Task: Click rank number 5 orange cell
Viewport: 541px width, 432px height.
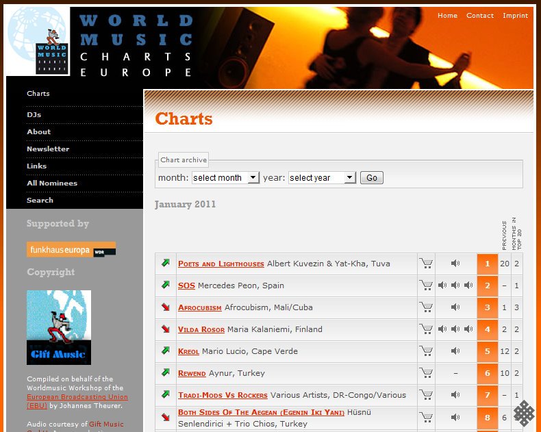Action: coord(488,351)
